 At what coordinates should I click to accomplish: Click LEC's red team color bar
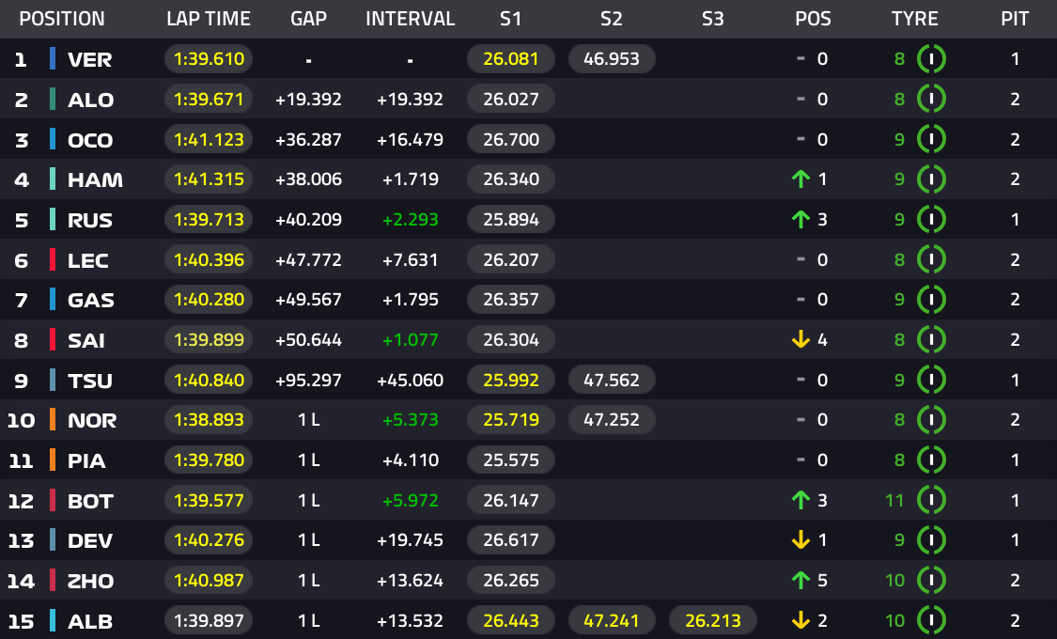coord(53,259)
